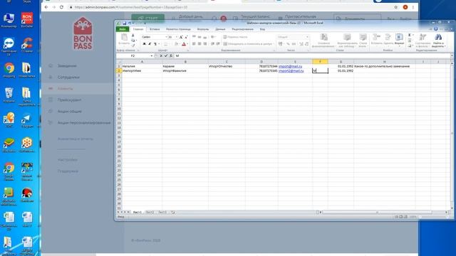Open the font name Calibri dropdown
Screen dimensions: 456x256
166,37
